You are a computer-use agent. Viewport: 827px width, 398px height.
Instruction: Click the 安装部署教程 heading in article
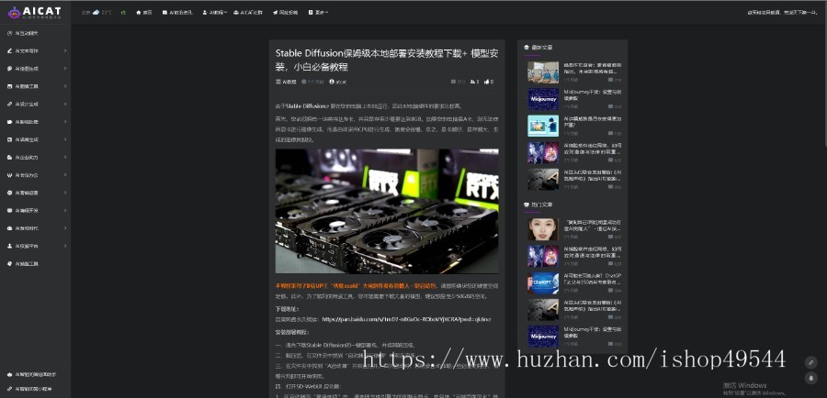pos(292,332)
